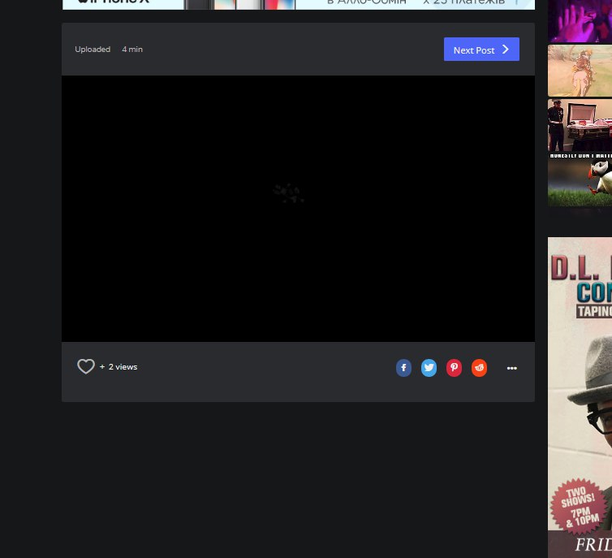Share the post on Reddit

click(x=479, y=368)
